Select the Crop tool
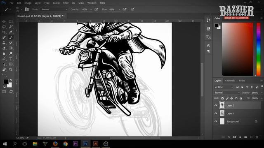Image resolution: width=264 pixels, height=148 pixels. (x=4, y=32)
